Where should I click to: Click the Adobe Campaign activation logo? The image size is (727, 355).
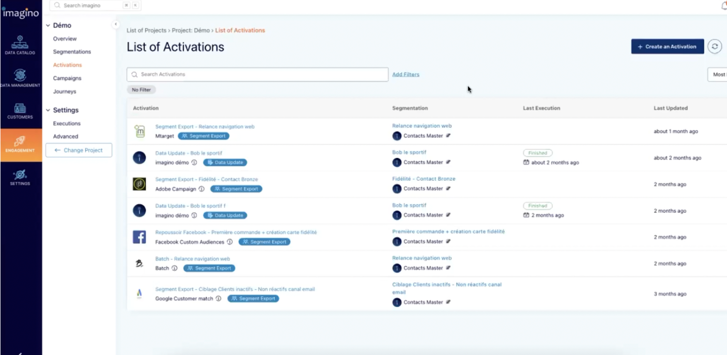pos(140,184)
